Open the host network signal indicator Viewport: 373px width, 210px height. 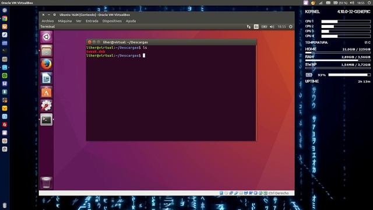pyautogui.click(x=321, y=3)
